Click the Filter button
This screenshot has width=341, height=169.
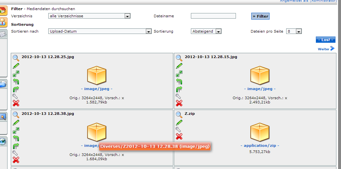pyautogui.click(x=260, y=16)
